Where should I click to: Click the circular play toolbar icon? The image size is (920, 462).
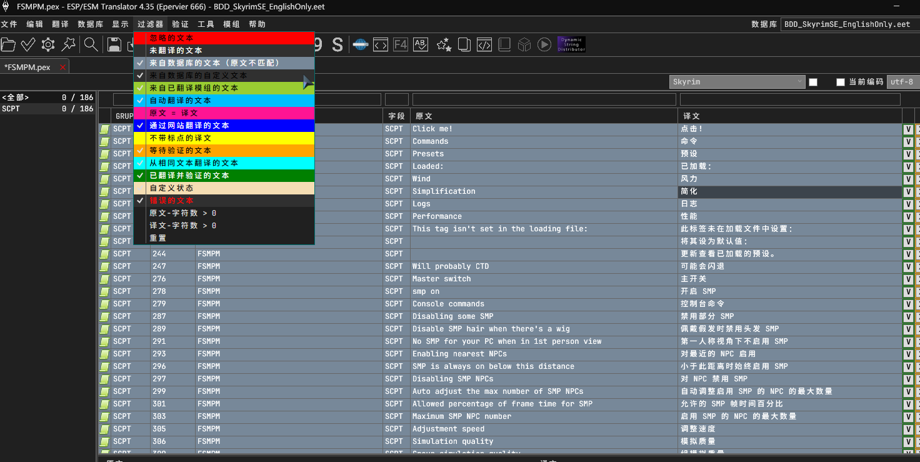coord(544,44)
